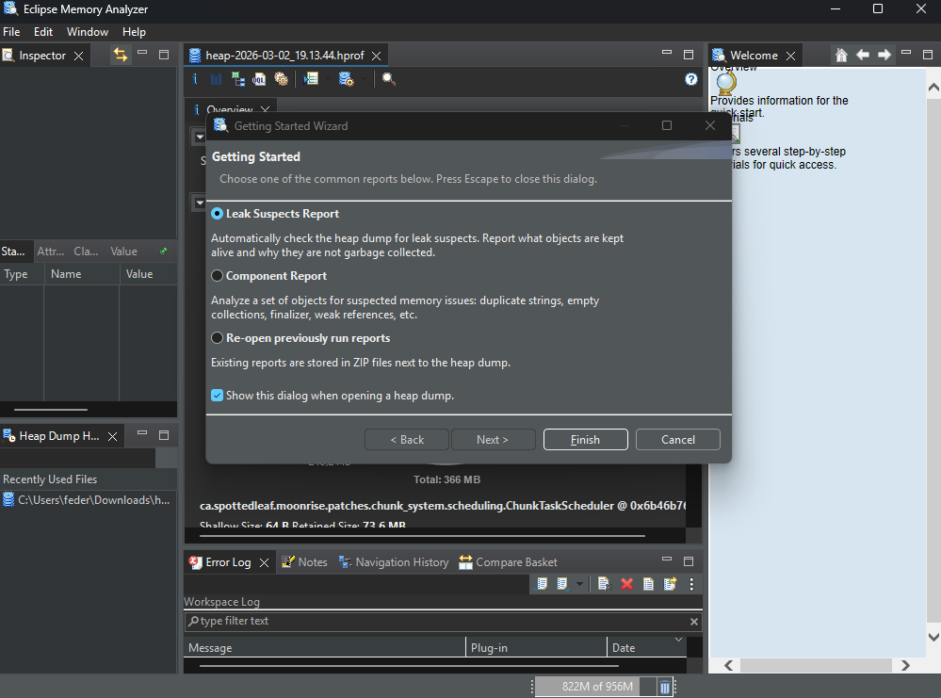Open the histogram view toolbar icon
941x698 pixels.
[216, 79]
